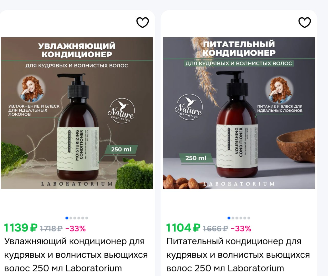
Task: Select the third carousel dot under the moisturizing conditioner
Action: [75, 218]
